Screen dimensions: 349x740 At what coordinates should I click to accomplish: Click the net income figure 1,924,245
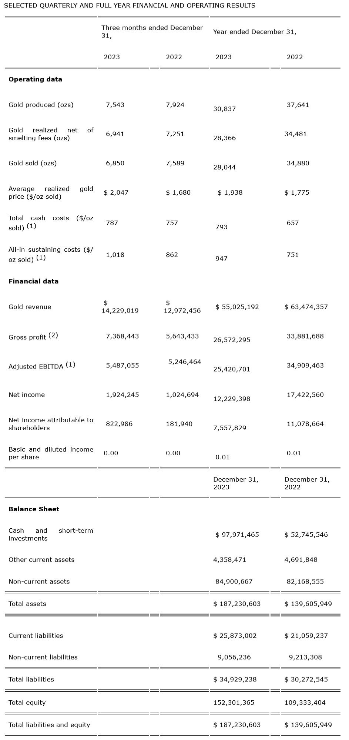[122, 395]
